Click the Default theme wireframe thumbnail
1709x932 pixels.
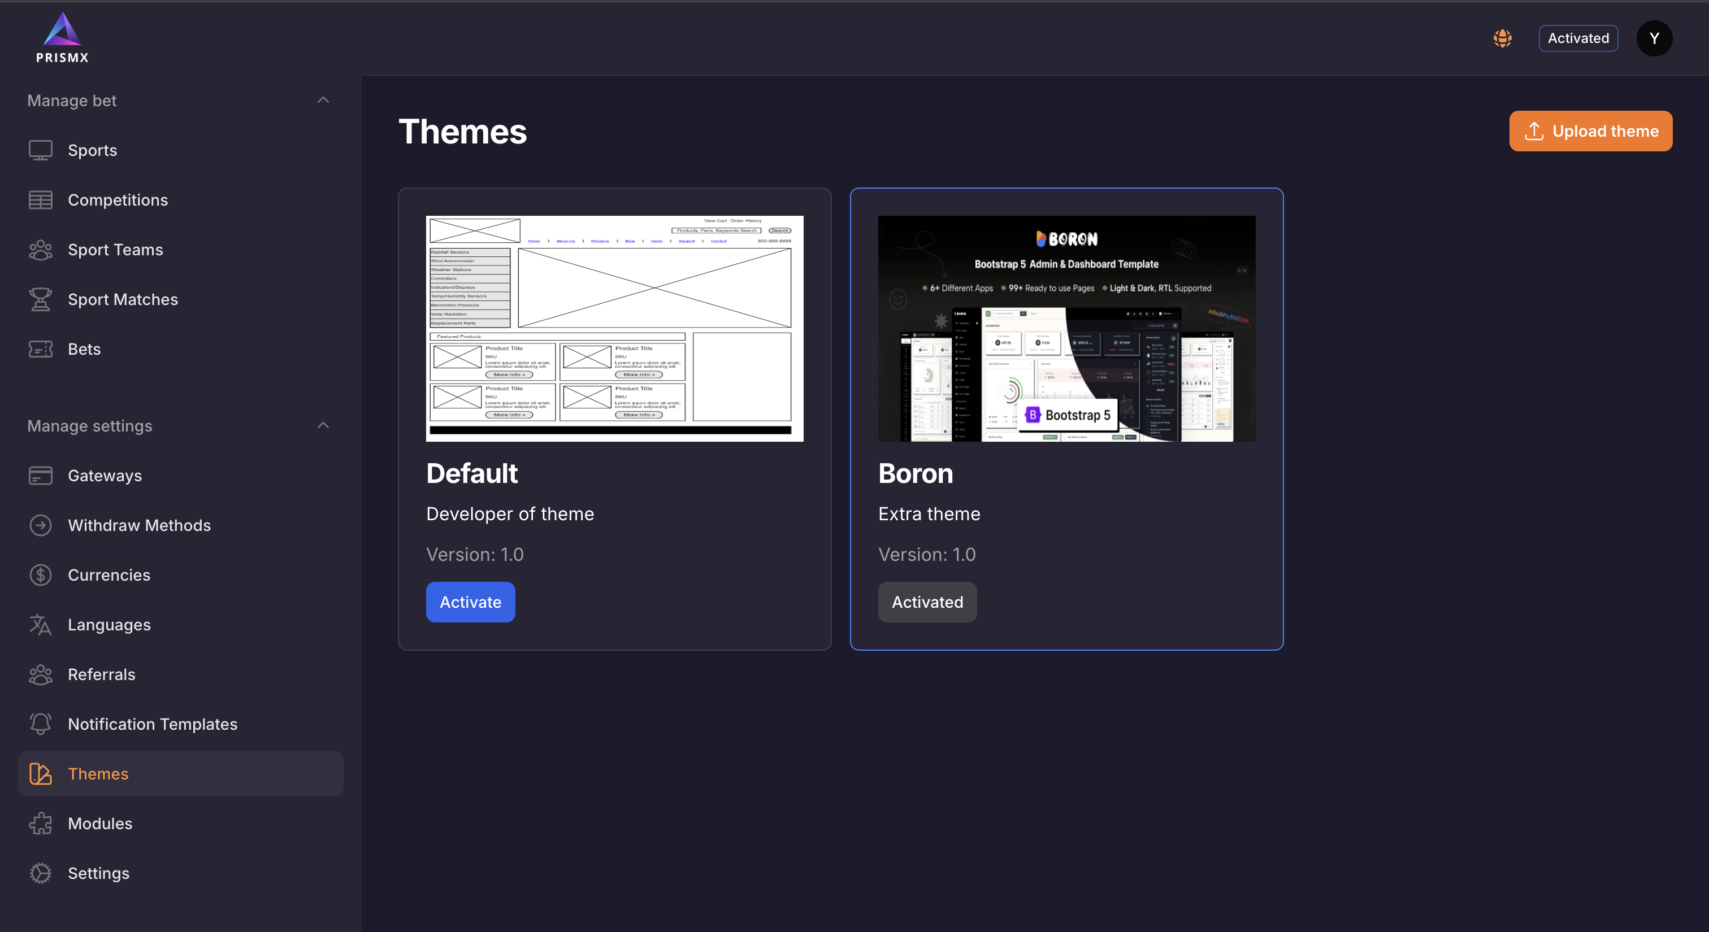(614, 329)
